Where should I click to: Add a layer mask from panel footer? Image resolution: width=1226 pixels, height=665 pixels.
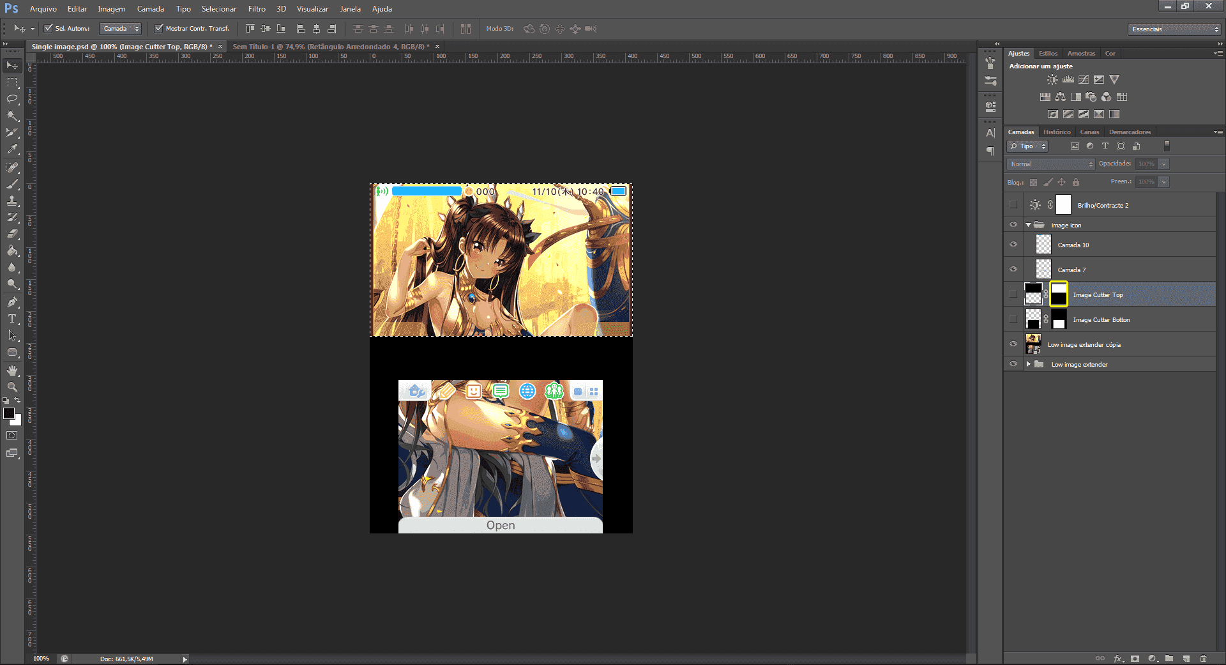click(1135, 659)
